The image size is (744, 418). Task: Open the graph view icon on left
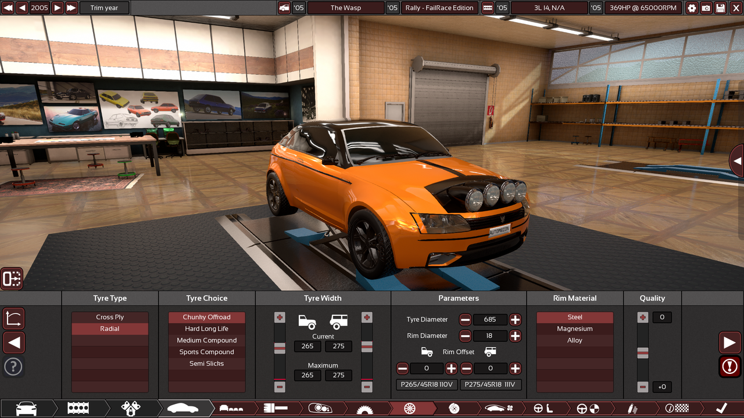click(x=13, y=319)
